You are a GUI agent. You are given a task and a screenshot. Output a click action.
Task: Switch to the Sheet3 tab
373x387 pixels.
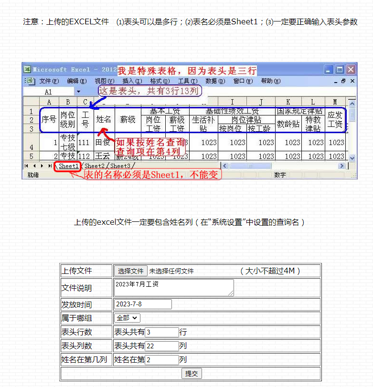120,166
